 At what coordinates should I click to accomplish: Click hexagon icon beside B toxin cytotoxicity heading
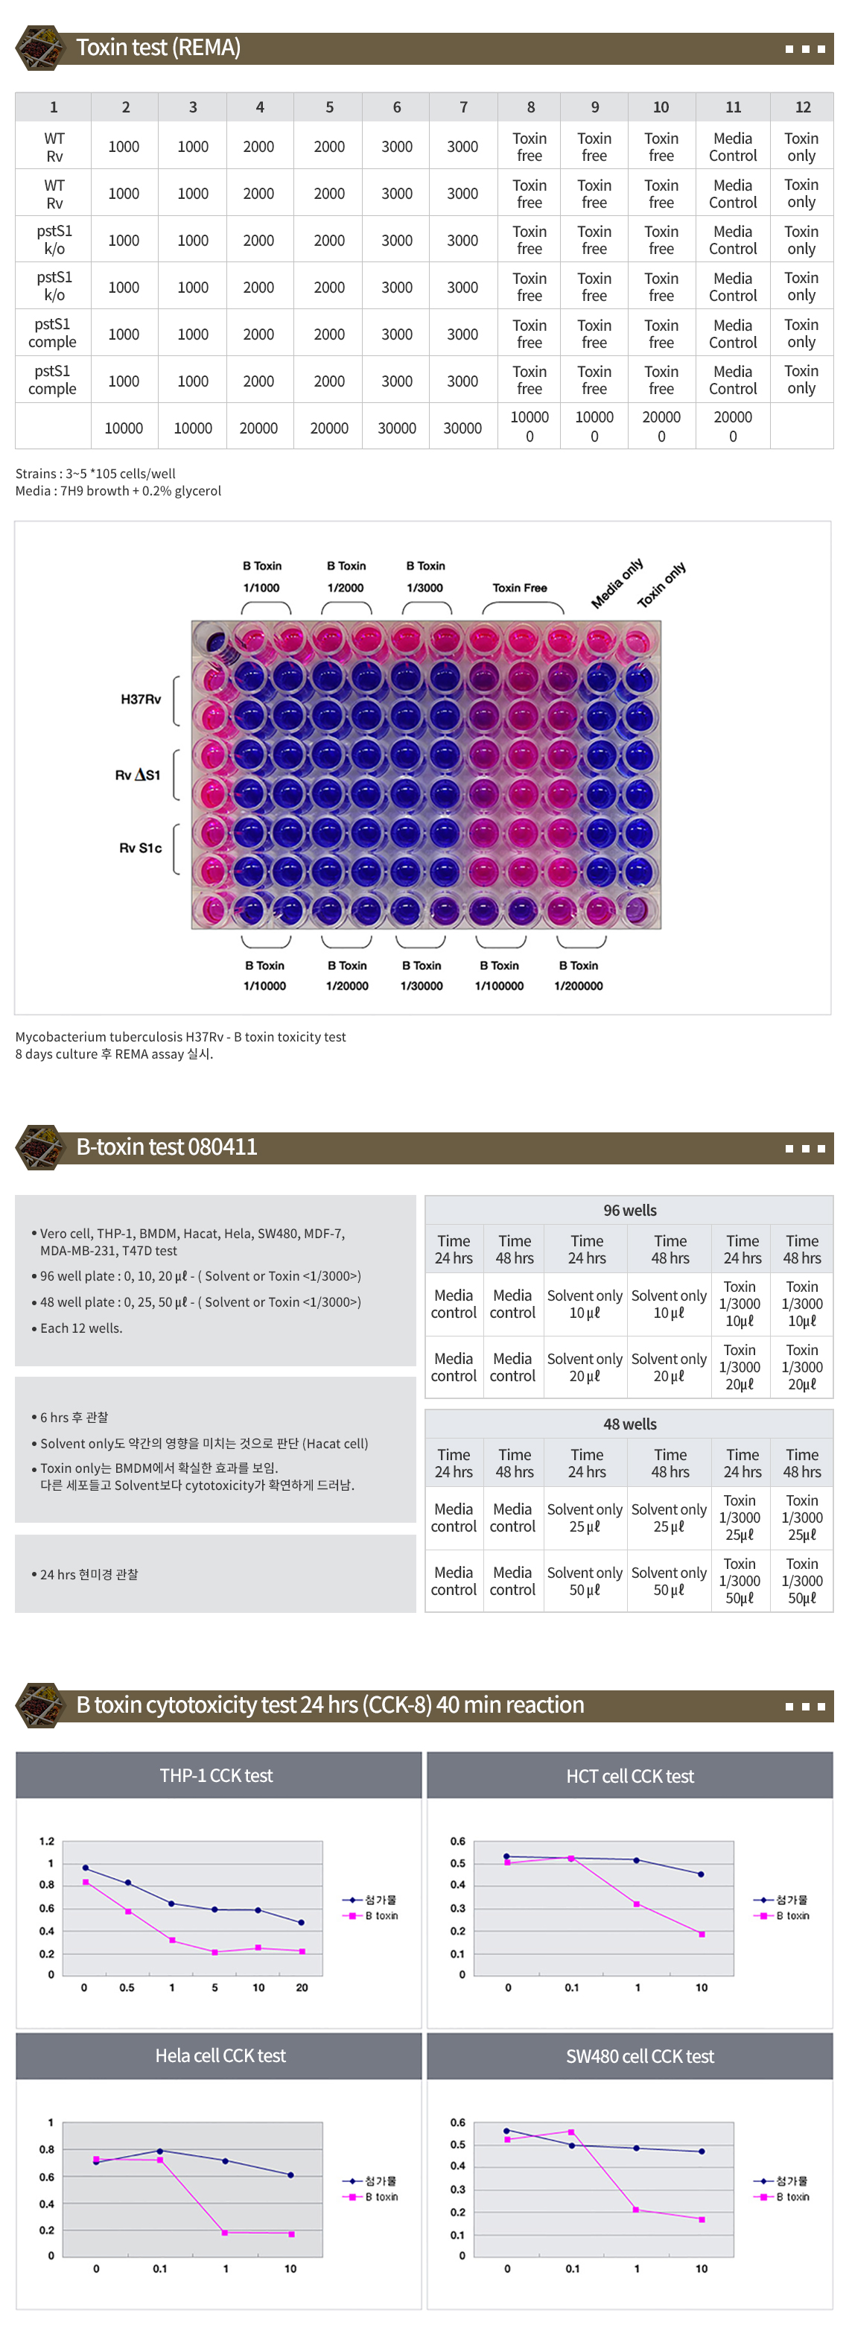(x=40, y=1705)
